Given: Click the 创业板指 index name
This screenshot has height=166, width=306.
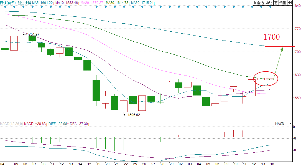Looking at the screenshot, I should [x=24, y=3].
